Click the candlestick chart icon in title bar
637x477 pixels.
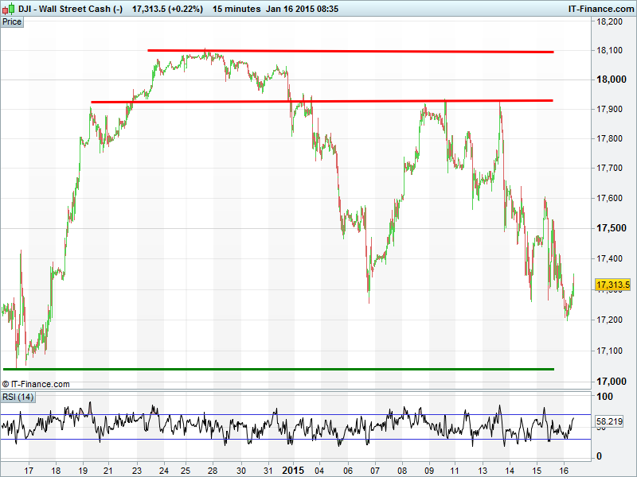[x=9, y=8]
